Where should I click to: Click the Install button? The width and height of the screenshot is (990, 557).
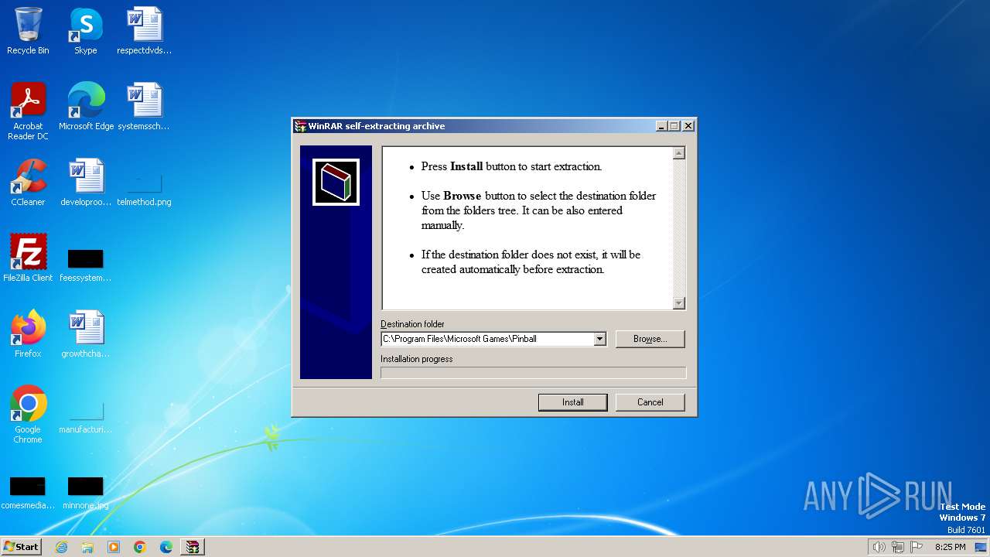[573, 402]
